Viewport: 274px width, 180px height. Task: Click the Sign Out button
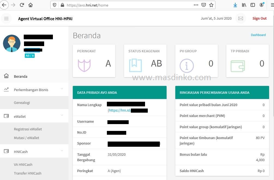[259, 18]
